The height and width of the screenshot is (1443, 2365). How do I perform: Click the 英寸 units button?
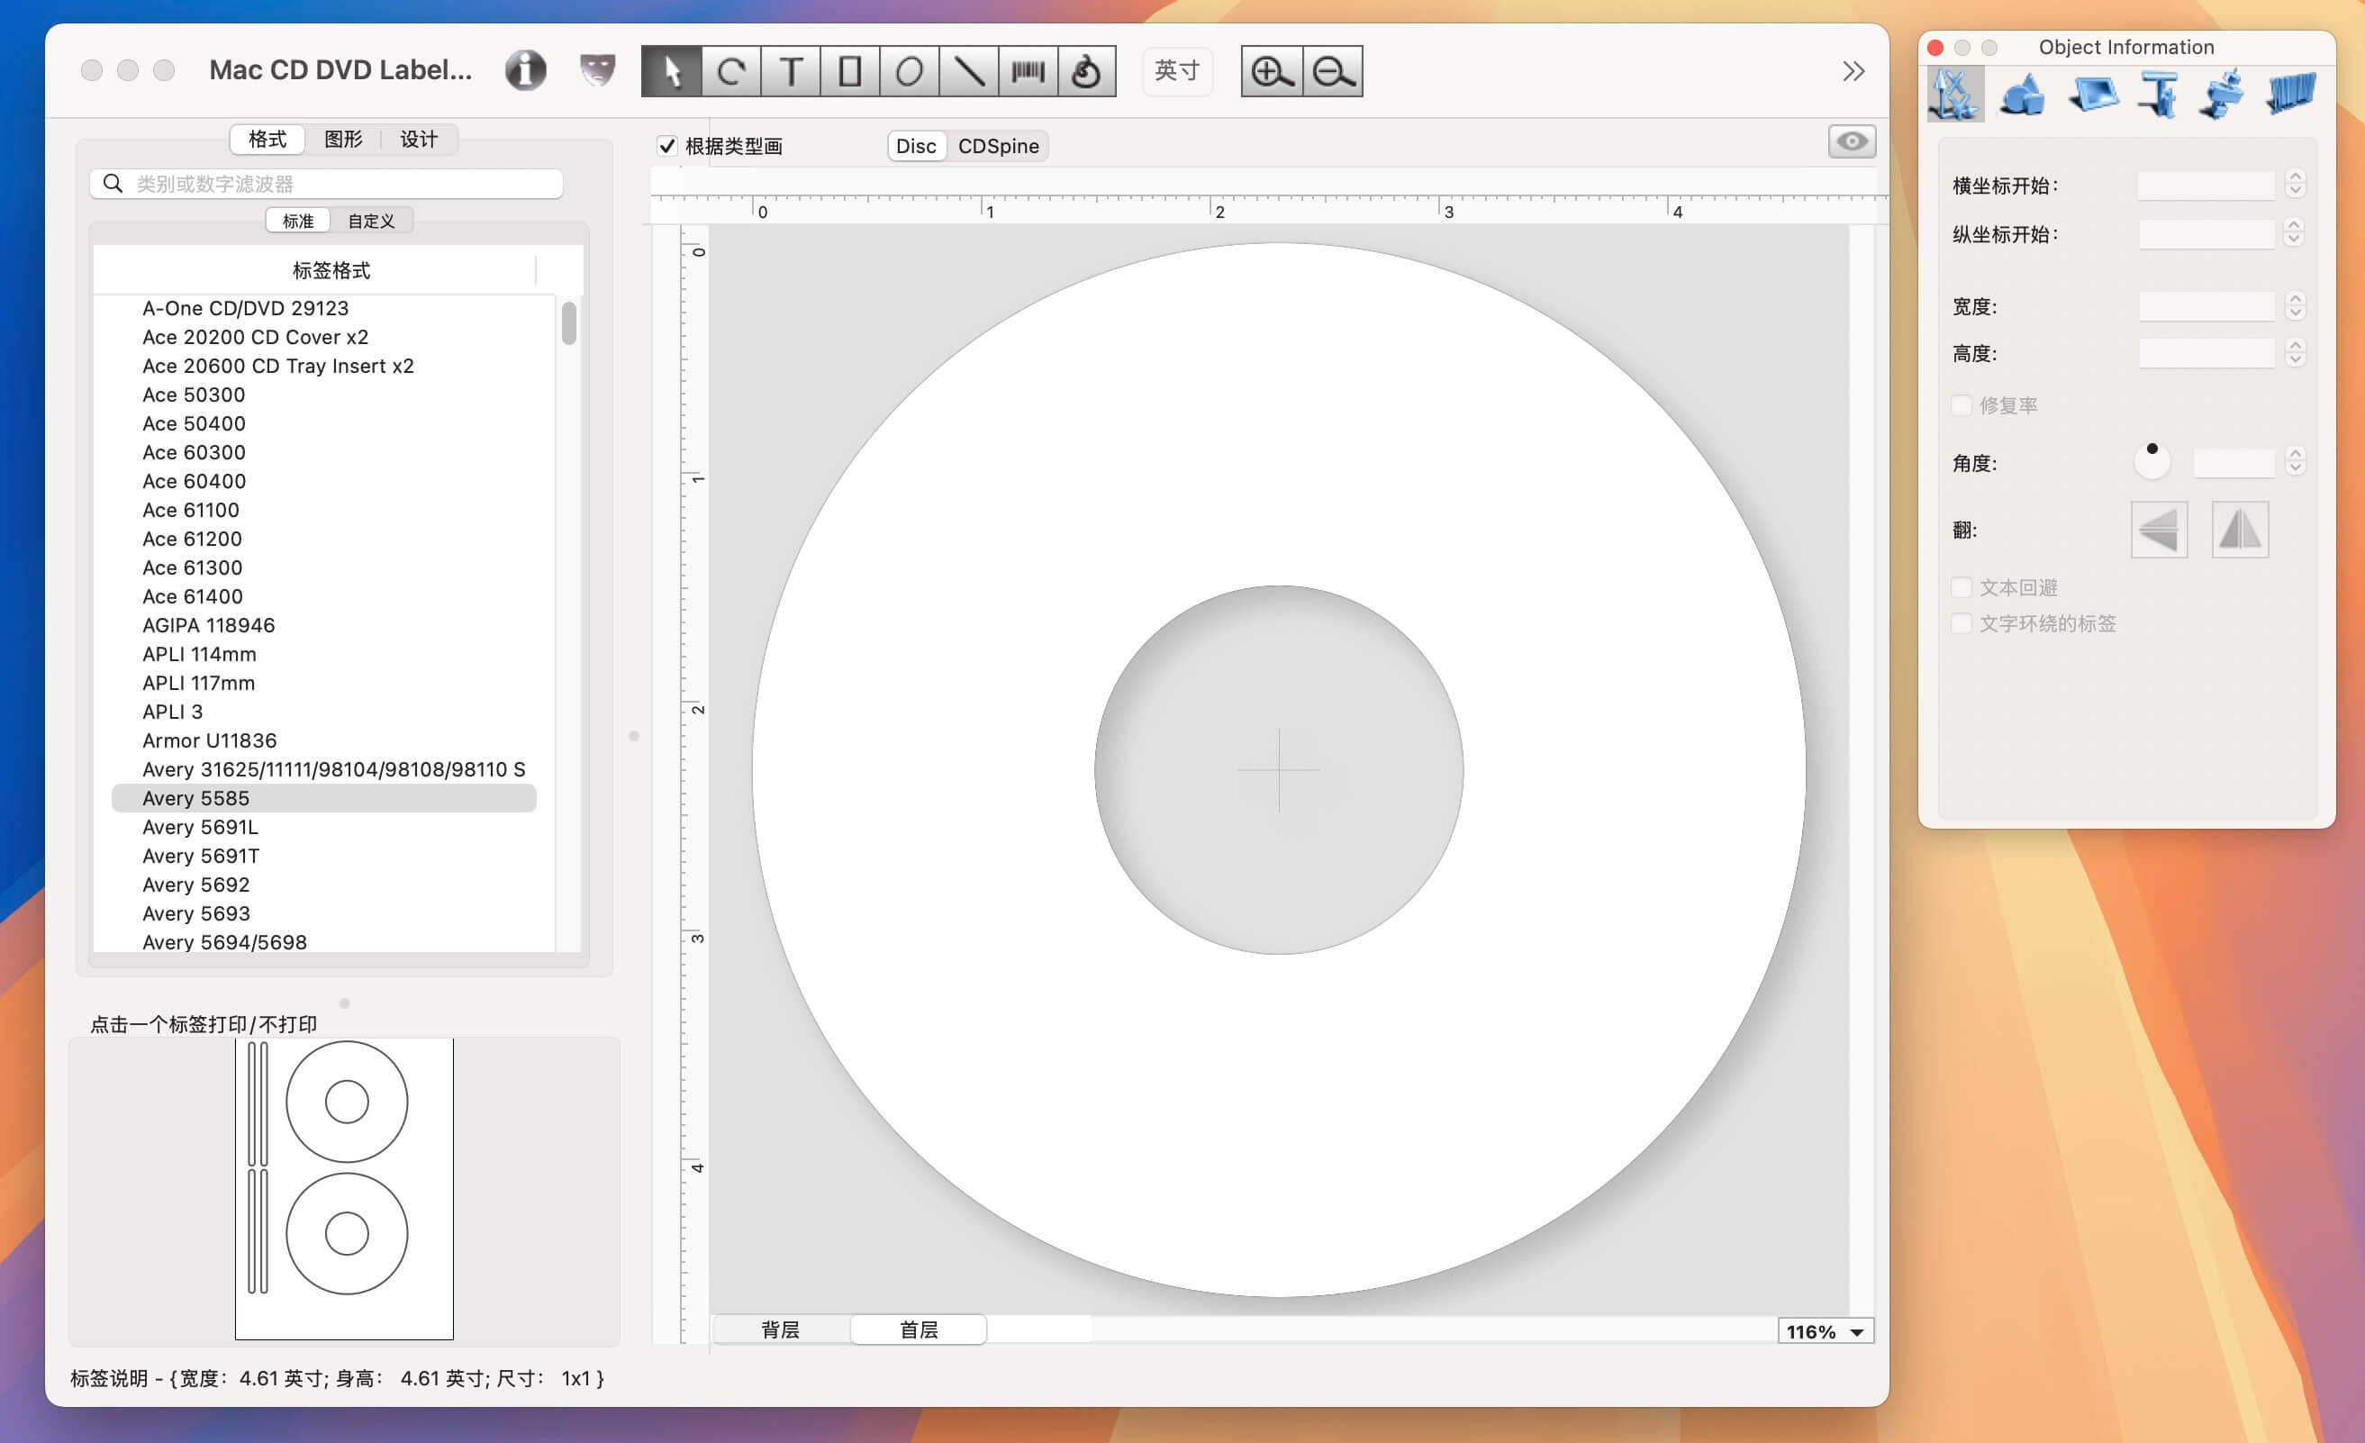pyautogui.click(x=1177, y=70)
